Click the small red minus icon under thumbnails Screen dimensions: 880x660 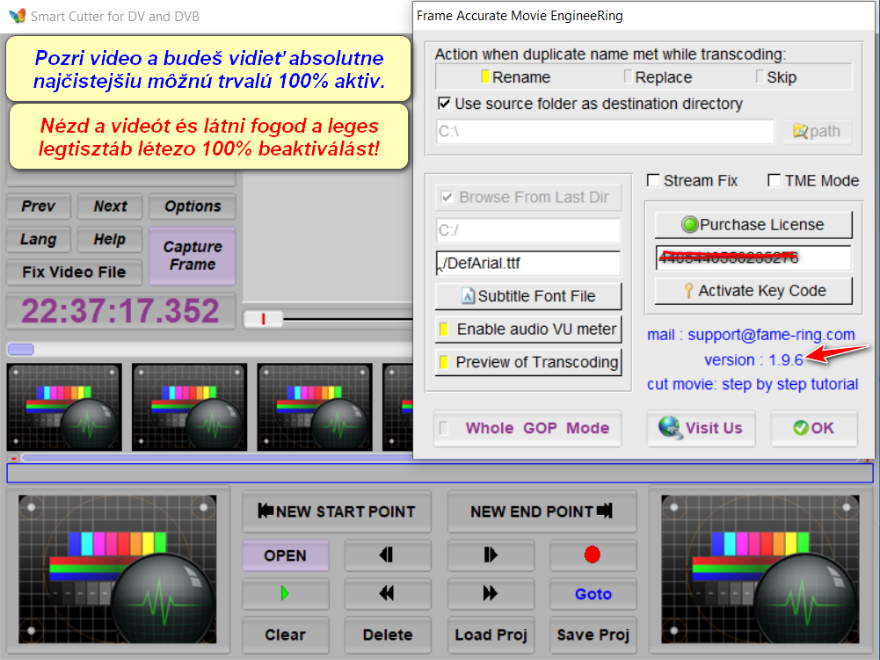pyautogui.click(x=13, y=458)
